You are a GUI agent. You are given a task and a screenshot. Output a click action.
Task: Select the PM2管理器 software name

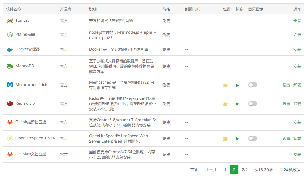[x=25, y=35]
